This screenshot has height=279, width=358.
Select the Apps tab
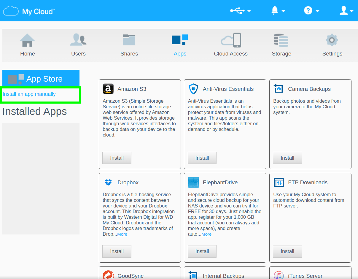tap(180, 45)
